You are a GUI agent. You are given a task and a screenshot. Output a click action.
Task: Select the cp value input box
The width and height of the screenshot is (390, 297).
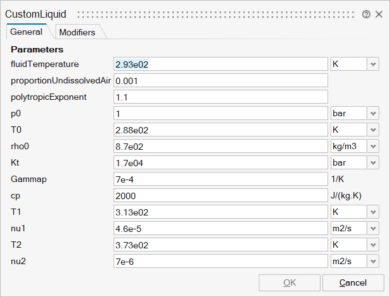220,195
